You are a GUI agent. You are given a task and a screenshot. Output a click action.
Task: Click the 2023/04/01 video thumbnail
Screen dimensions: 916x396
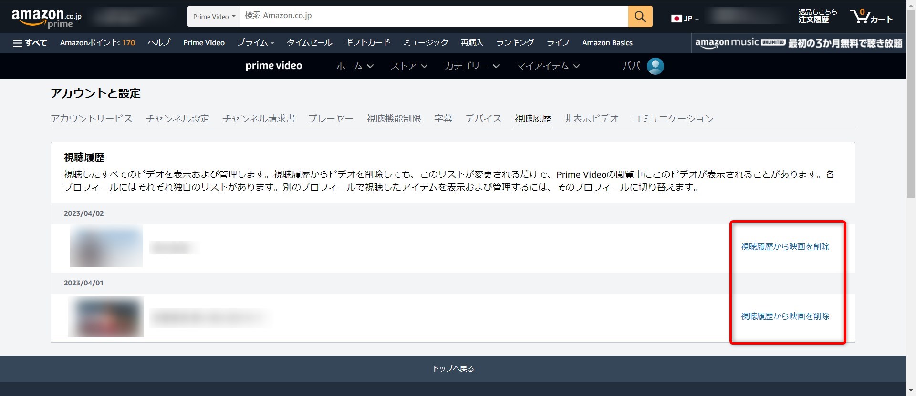(x=106, y=317)
